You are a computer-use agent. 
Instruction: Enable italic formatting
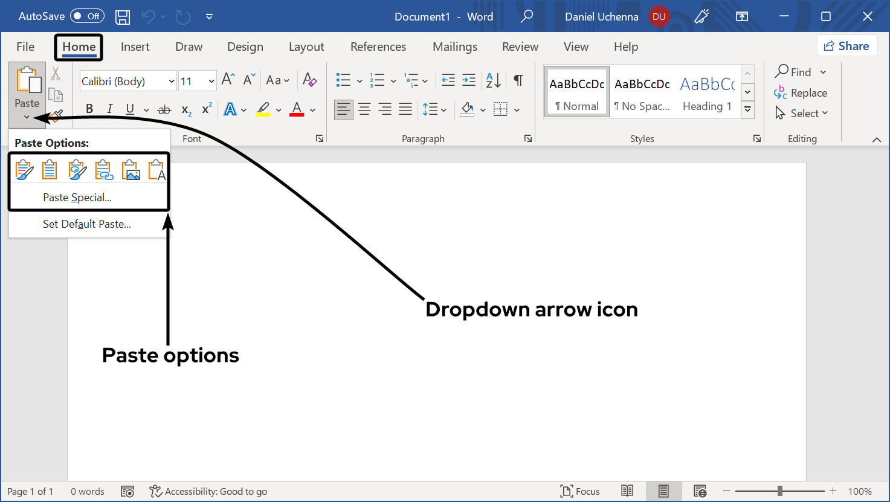pyautogui.click(x=109, y=109)
